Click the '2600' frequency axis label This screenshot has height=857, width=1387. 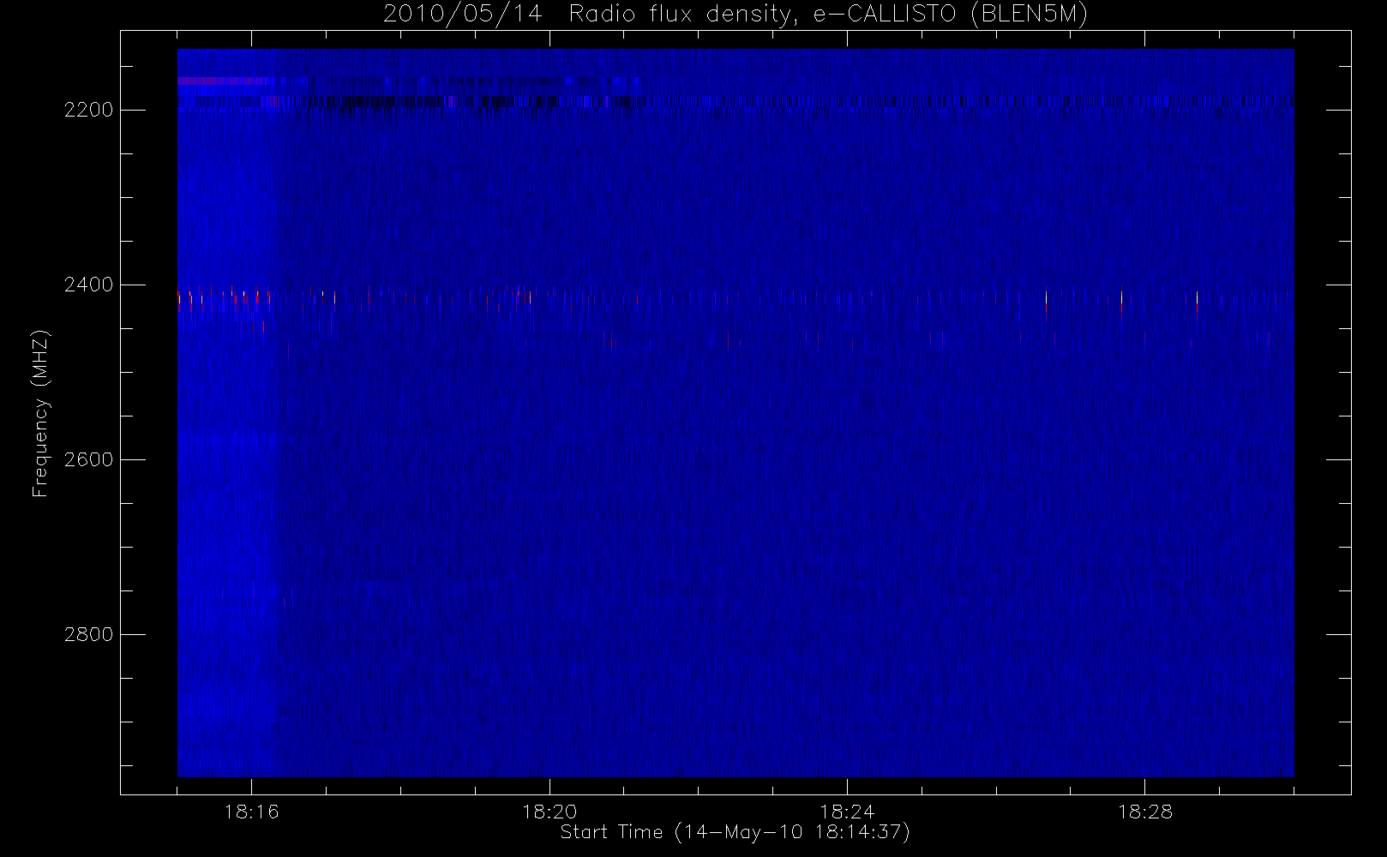click(x=88, y=459)
